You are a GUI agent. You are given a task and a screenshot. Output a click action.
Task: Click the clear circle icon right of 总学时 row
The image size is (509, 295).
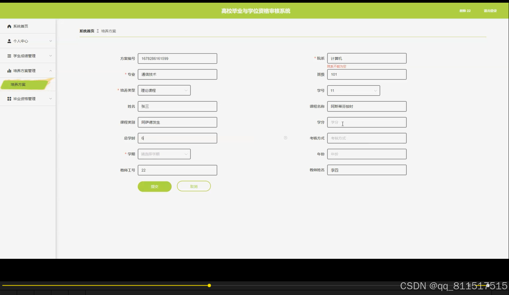click(x=285, y=138)
